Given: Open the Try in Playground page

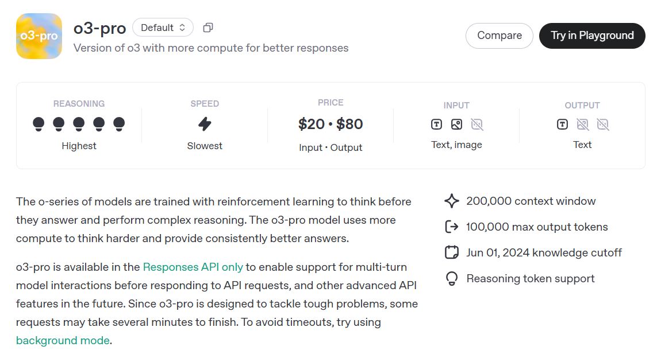Looking at the screenshot, I should click(592, 35).
